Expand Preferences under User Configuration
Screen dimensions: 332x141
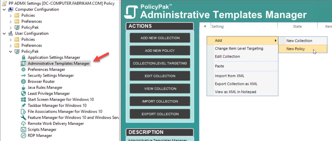11,45
